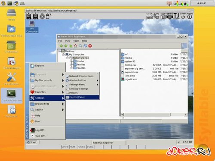Select the regedit.exe file
The height and width of the screenshot is (161, 215).
[x=131, y=79]
